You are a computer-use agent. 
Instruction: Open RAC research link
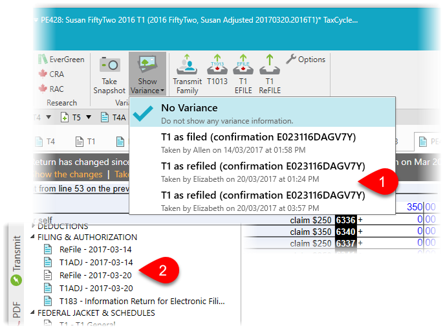pyautogui.click(x=51, y=89)
